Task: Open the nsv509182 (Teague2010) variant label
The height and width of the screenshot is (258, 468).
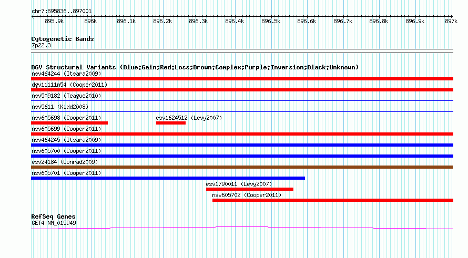Action: [66, 96]
